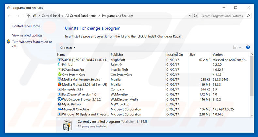Image resolution: width=258 pixels, height=137 pixels.
Task: Open View installed updates
Action: click(x=27, y=35)
